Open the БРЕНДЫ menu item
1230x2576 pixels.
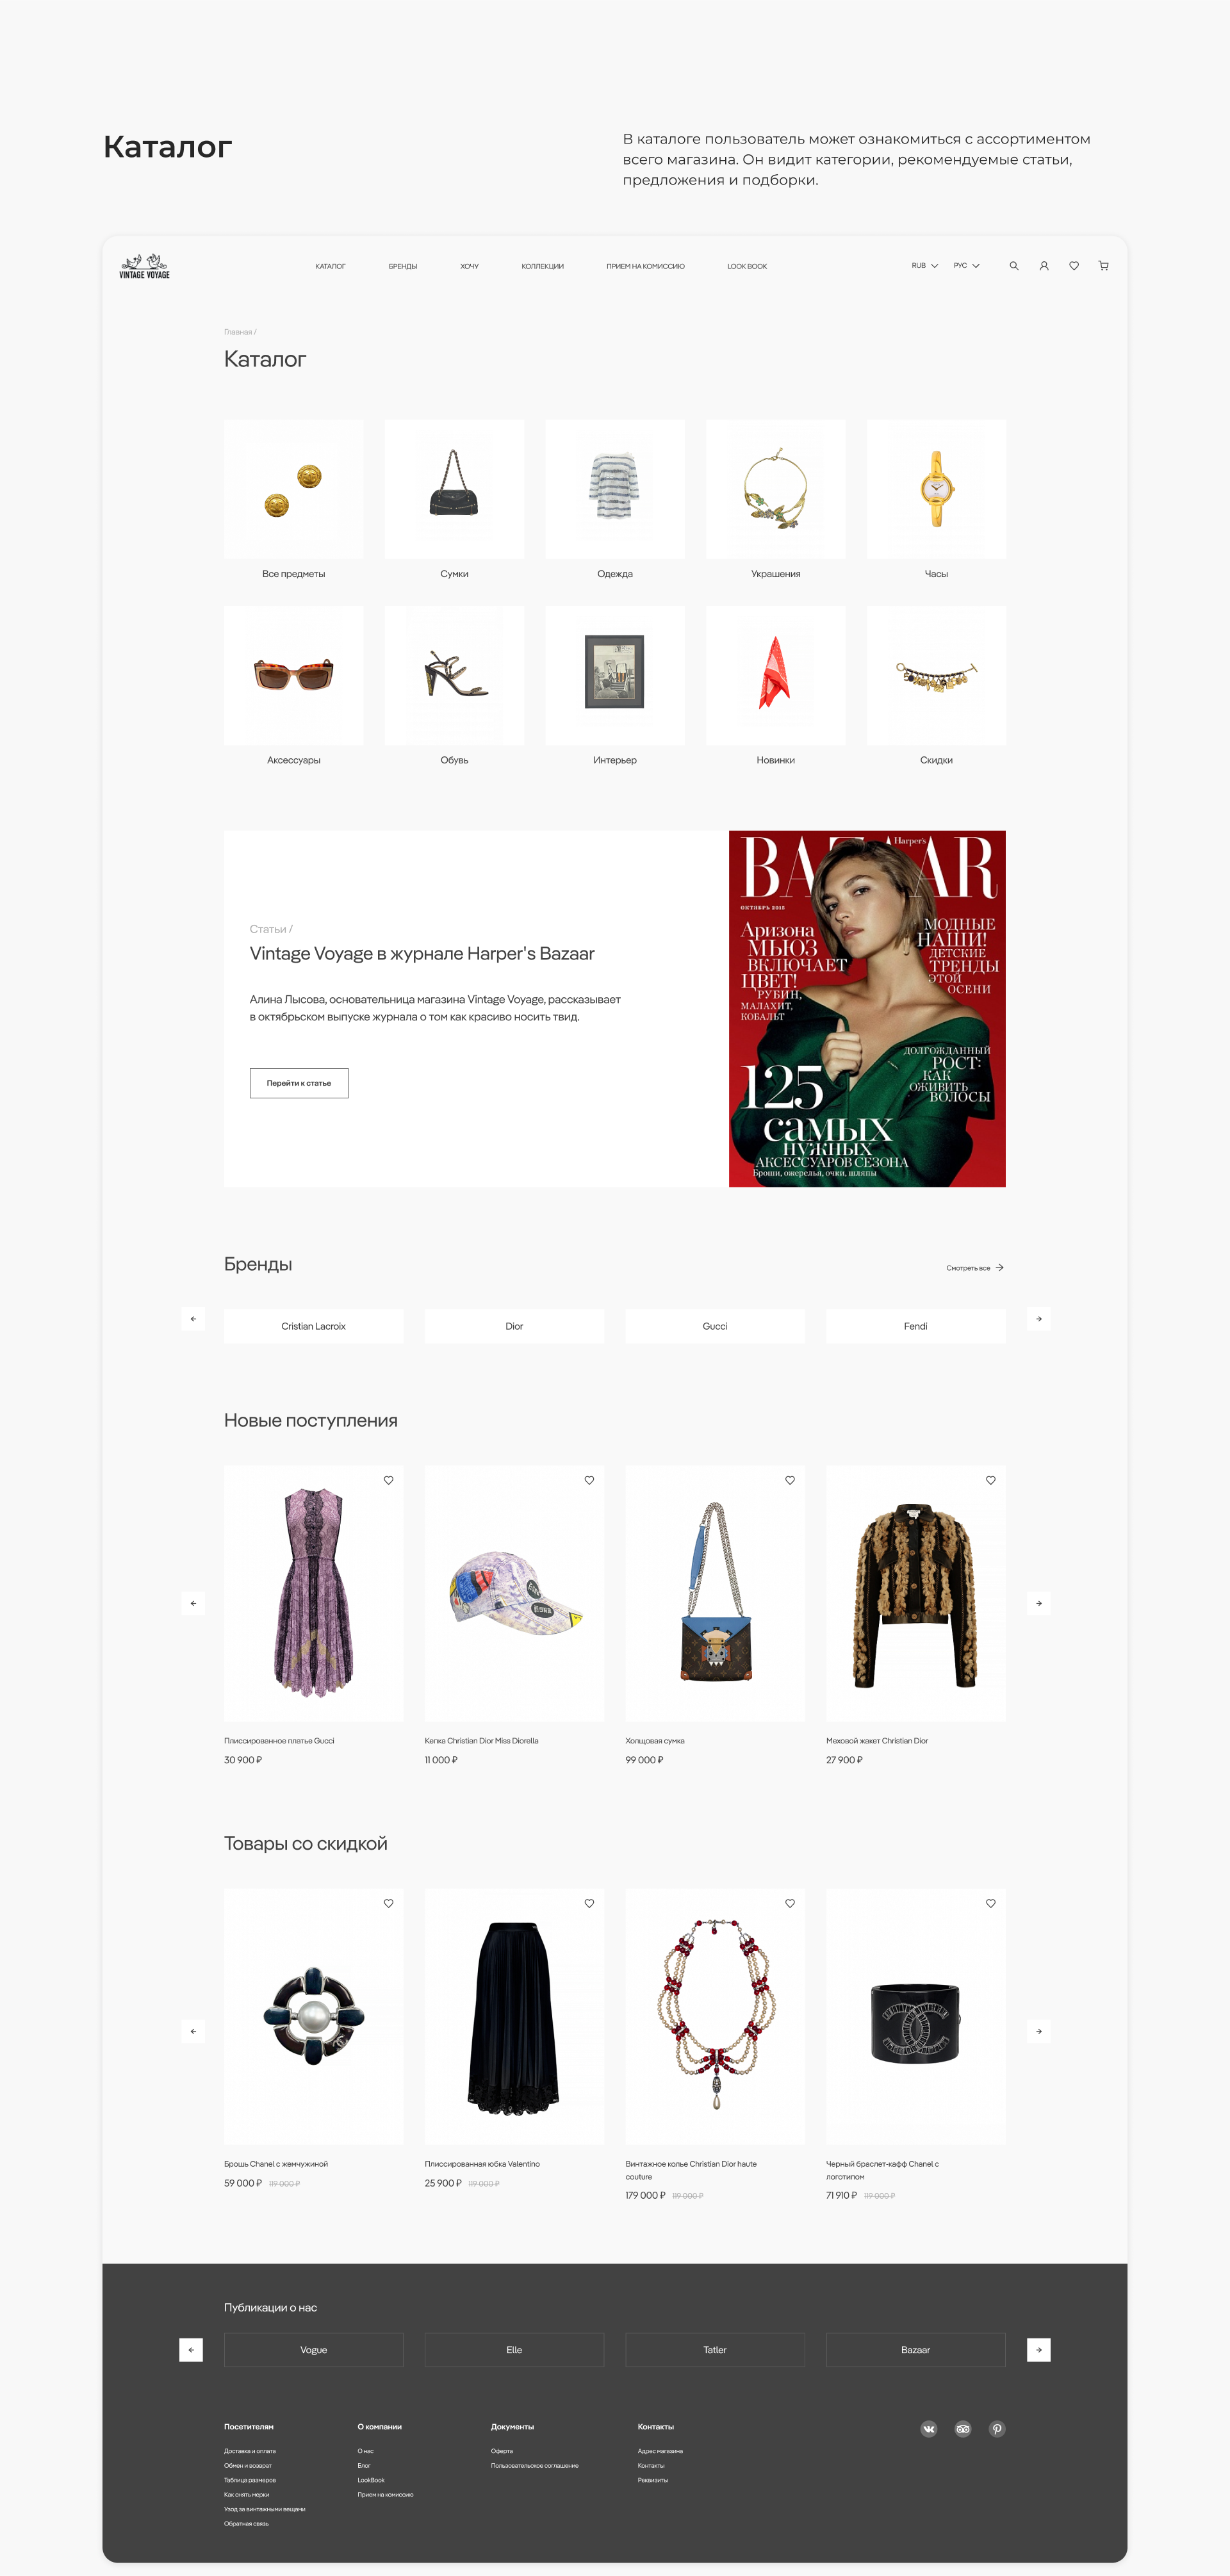403,266
